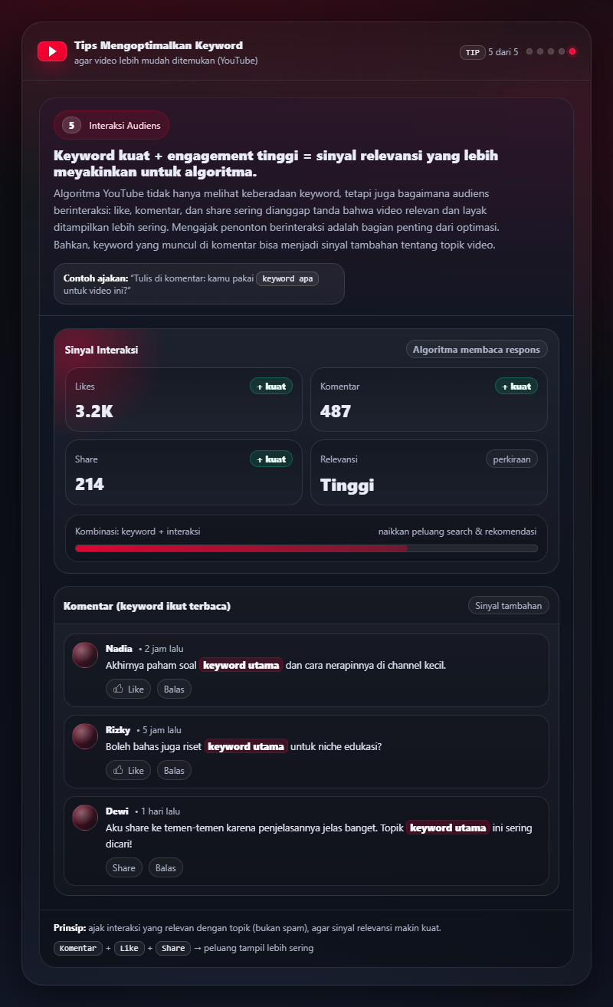Click 'Balas' under Dewi's comment
The image size is (613, 1007).
tap(166, 867)
